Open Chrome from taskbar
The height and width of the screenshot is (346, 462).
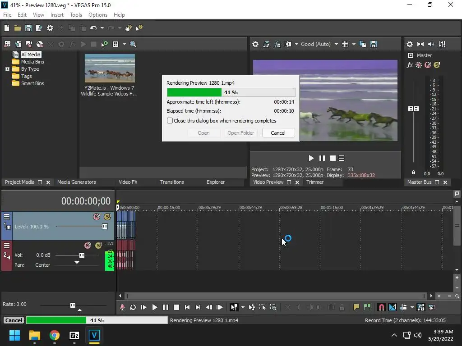55,335
